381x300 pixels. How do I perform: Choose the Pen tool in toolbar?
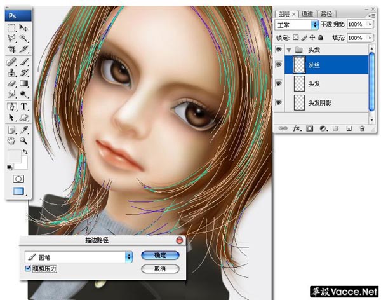coord(11,107)
